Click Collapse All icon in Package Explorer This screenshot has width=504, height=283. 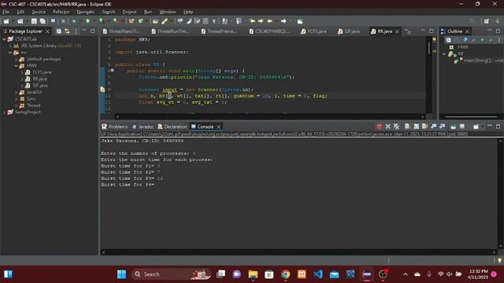(x=58, y=31)
